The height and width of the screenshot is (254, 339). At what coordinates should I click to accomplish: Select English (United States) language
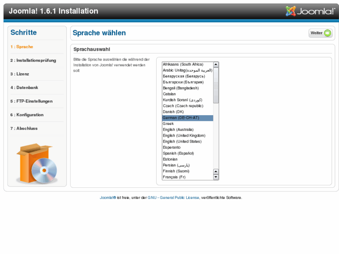click(x=187, y=141)
